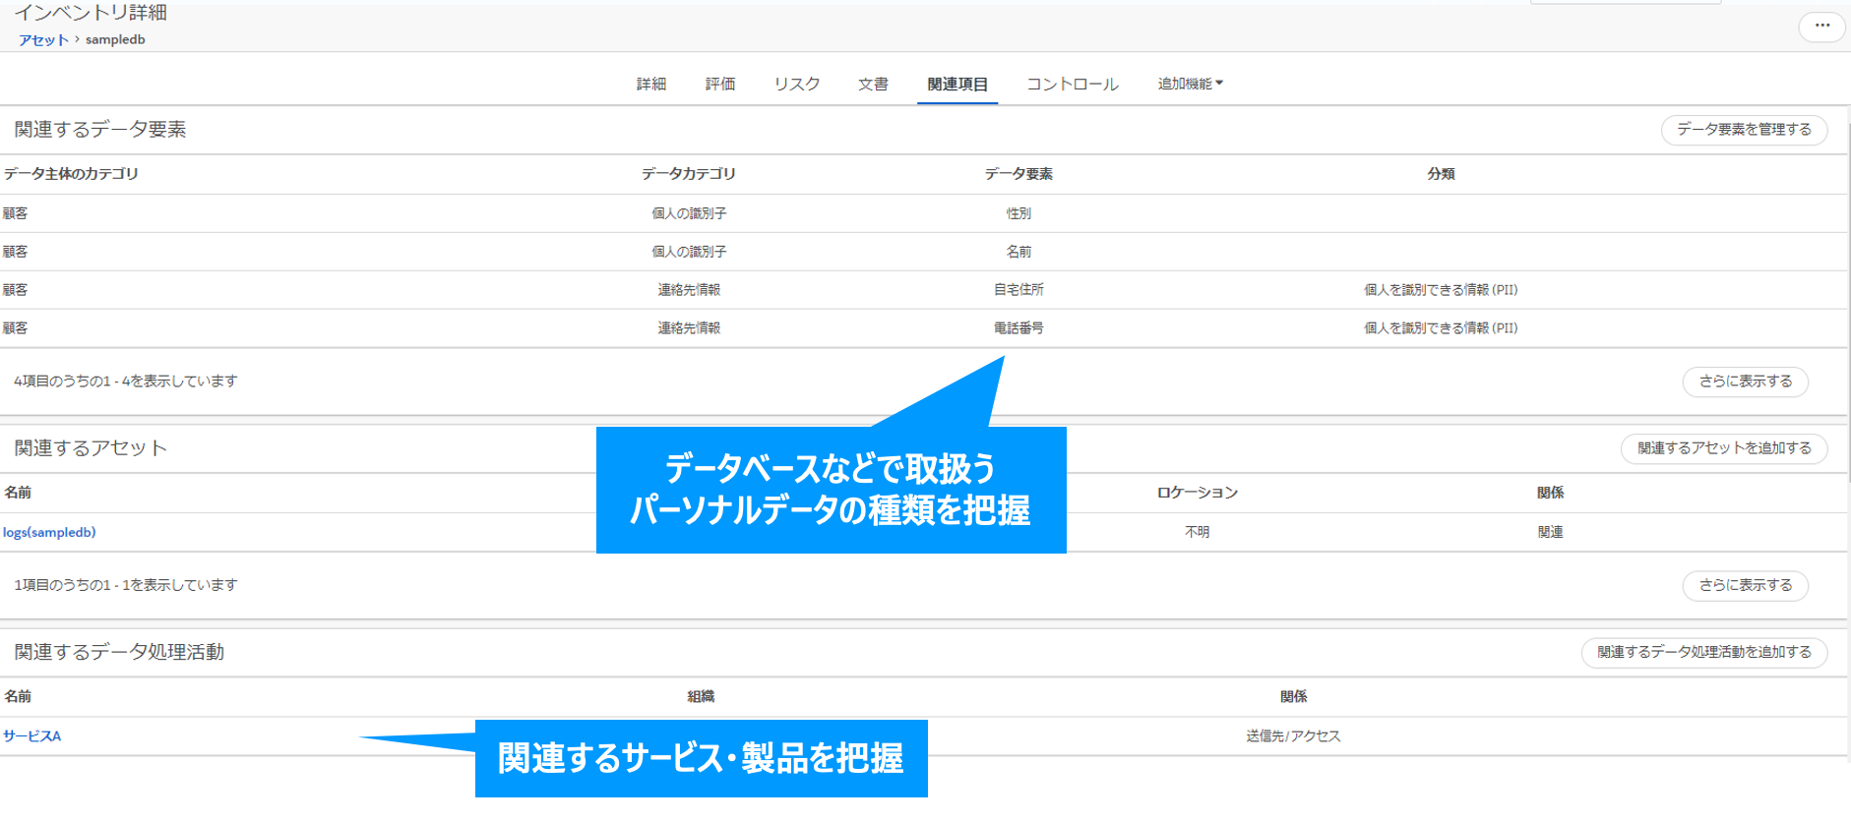Show more data elements with さらに表示する
The height and width of the screenshot is (822, 1851).
(x=1745, y=382)
